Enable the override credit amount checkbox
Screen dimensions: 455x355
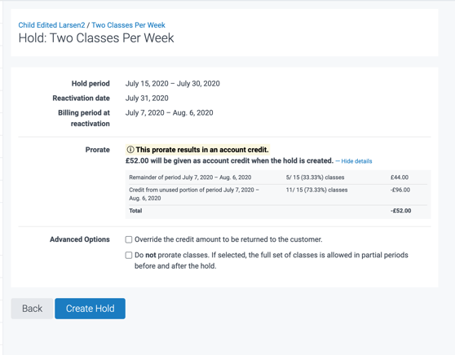tap(129, 239)
